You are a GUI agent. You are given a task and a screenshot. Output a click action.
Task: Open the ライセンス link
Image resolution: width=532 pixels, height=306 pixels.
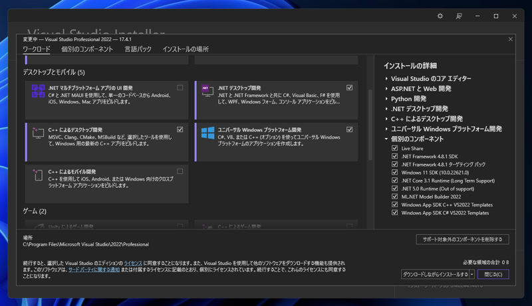[133, 263]
